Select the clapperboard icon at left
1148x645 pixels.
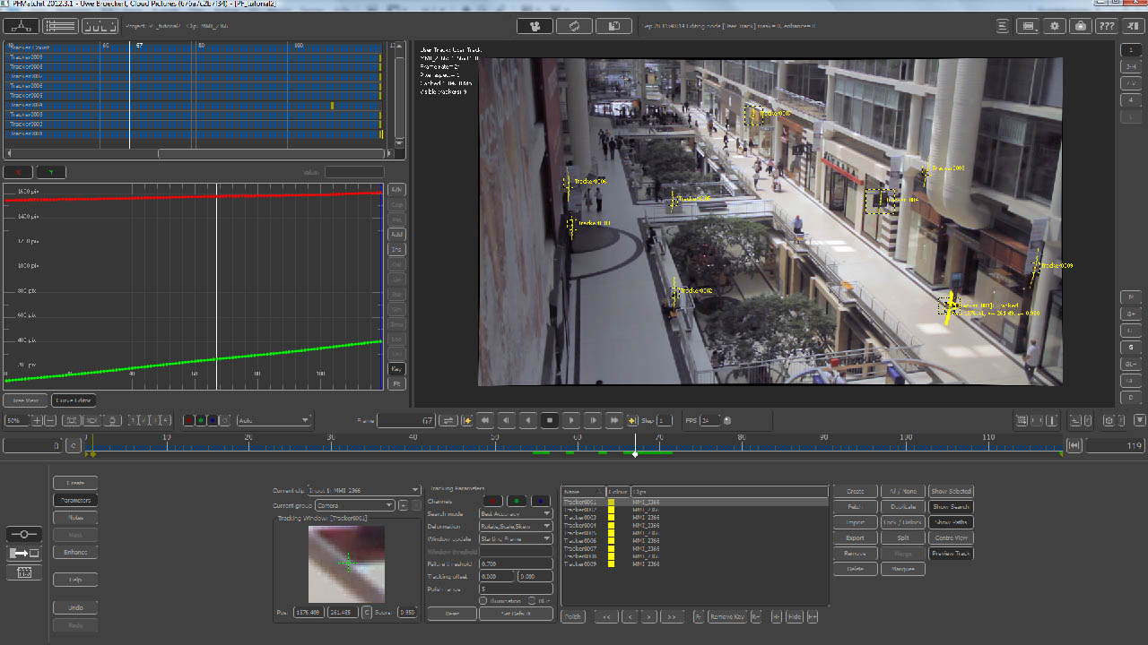(24, 573)
